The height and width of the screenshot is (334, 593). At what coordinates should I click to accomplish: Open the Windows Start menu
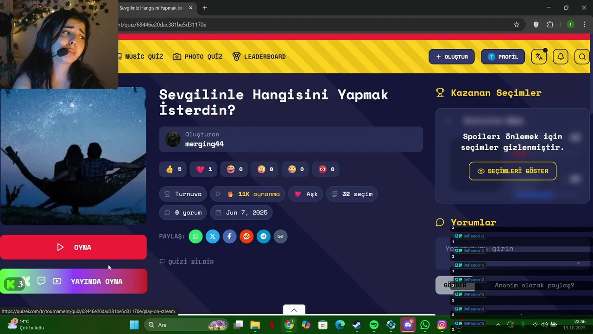(x=134, y=325)
